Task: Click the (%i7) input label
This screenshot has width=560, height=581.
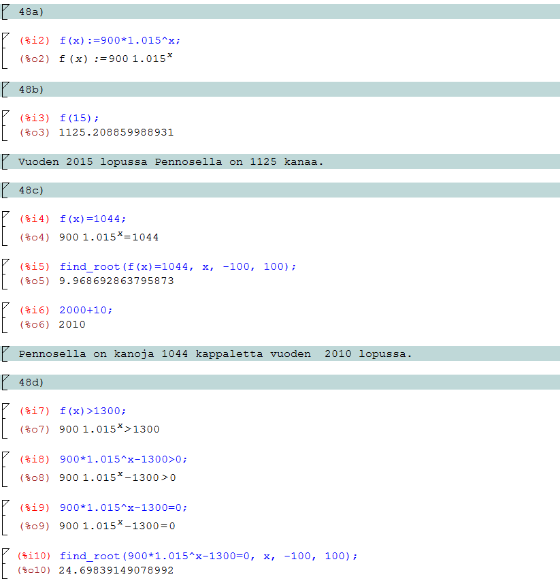Action: 35,411
